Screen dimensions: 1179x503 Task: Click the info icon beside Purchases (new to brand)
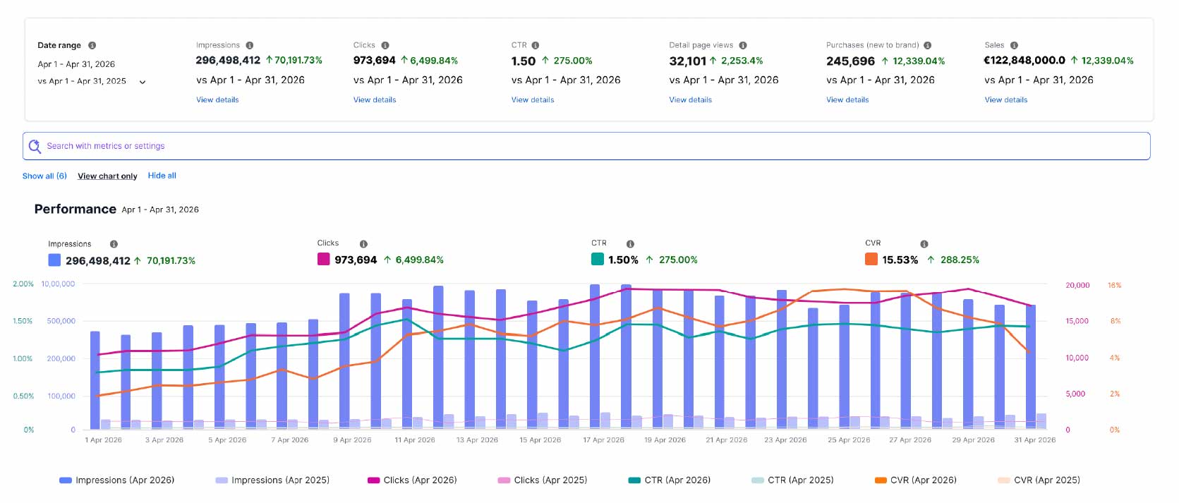pos(928,45)
